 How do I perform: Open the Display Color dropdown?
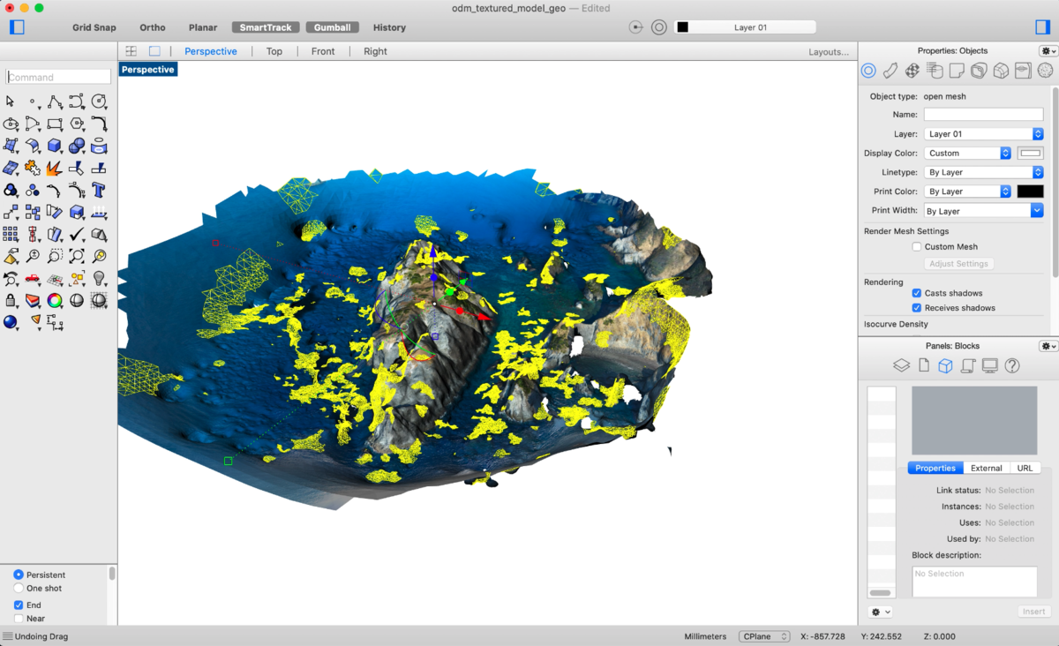pyautogui.click(x=967, y=153)
